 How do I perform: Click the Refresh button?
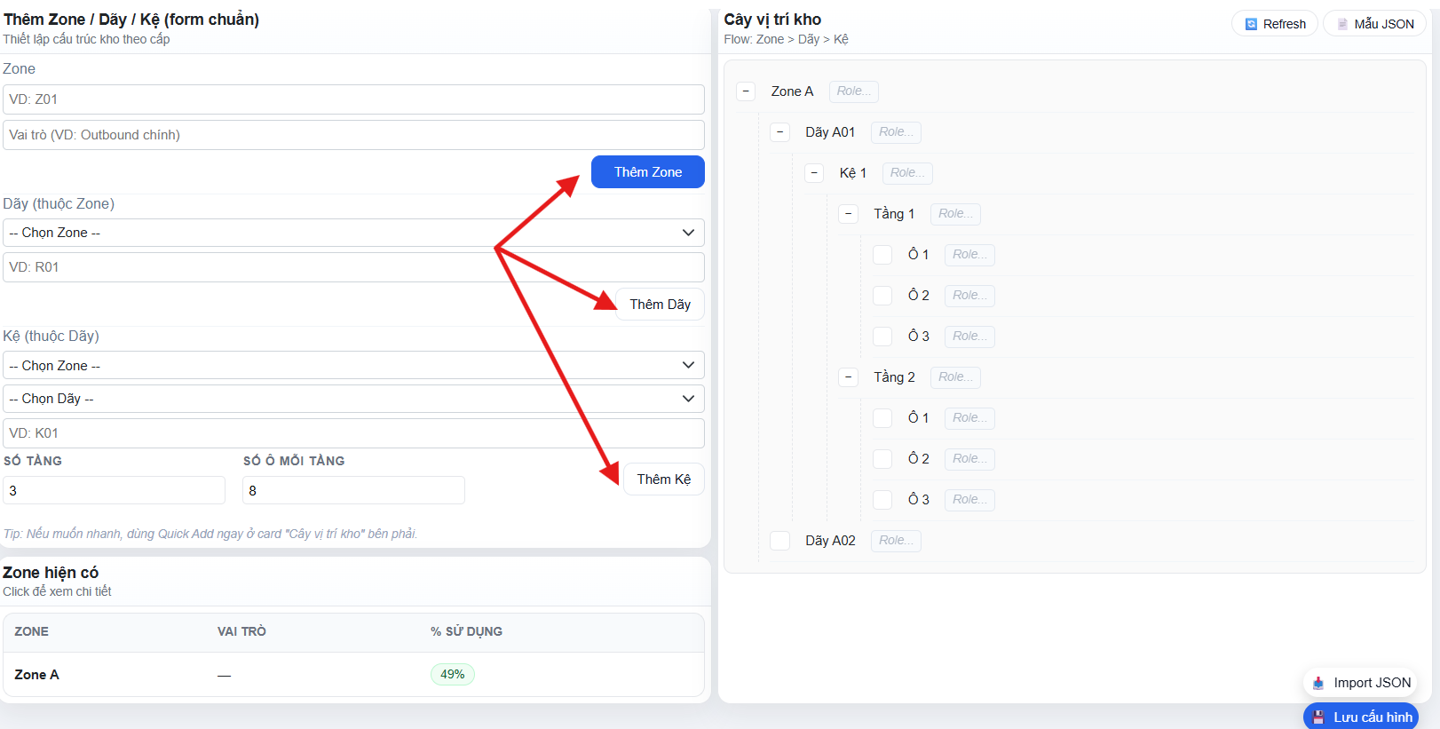1275,24
